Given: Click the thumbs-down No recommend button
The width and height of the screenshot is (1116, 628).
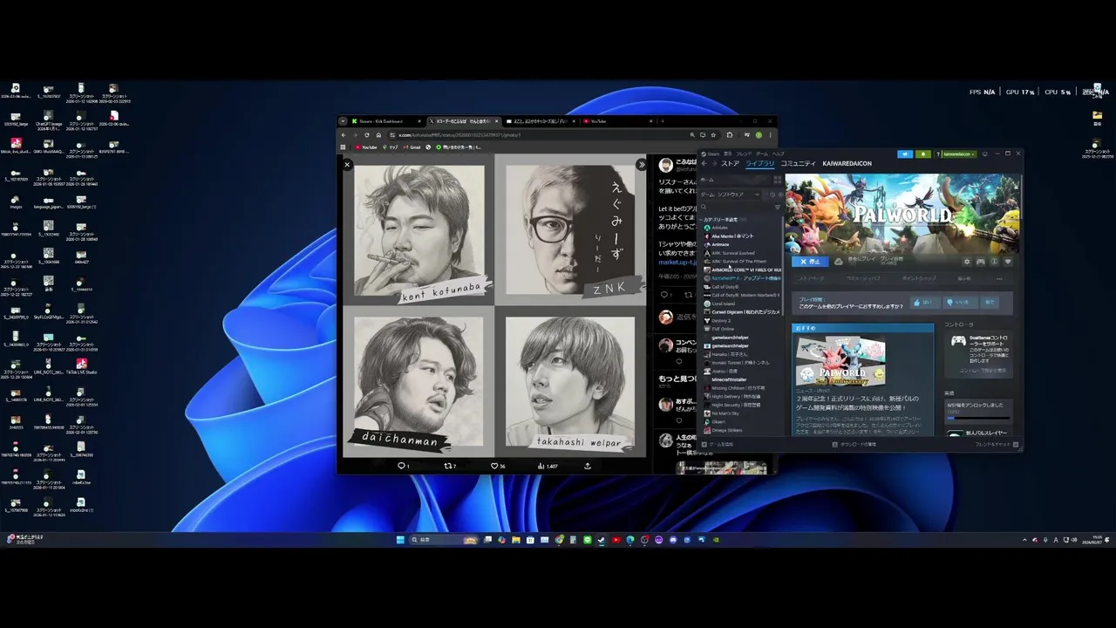Looking at the screenshot, I should pos(960,303).
